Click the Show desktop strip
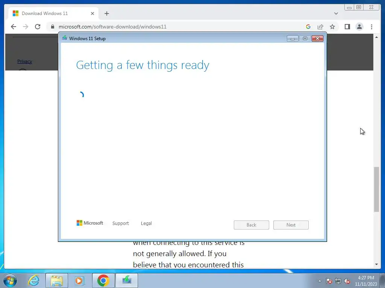This screenshot has height=288, width=385. tap(382, 280)
